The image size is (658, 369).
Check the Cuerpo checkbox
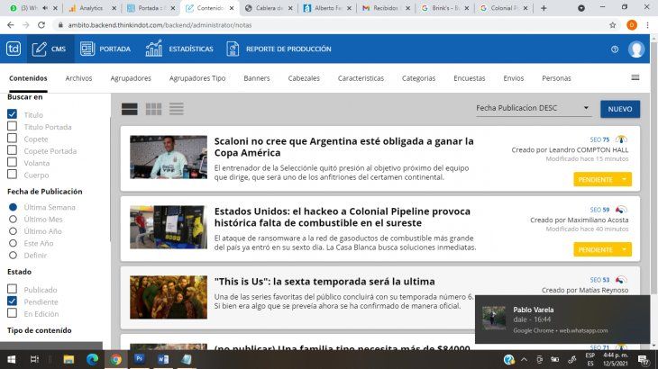click(13, 175)
